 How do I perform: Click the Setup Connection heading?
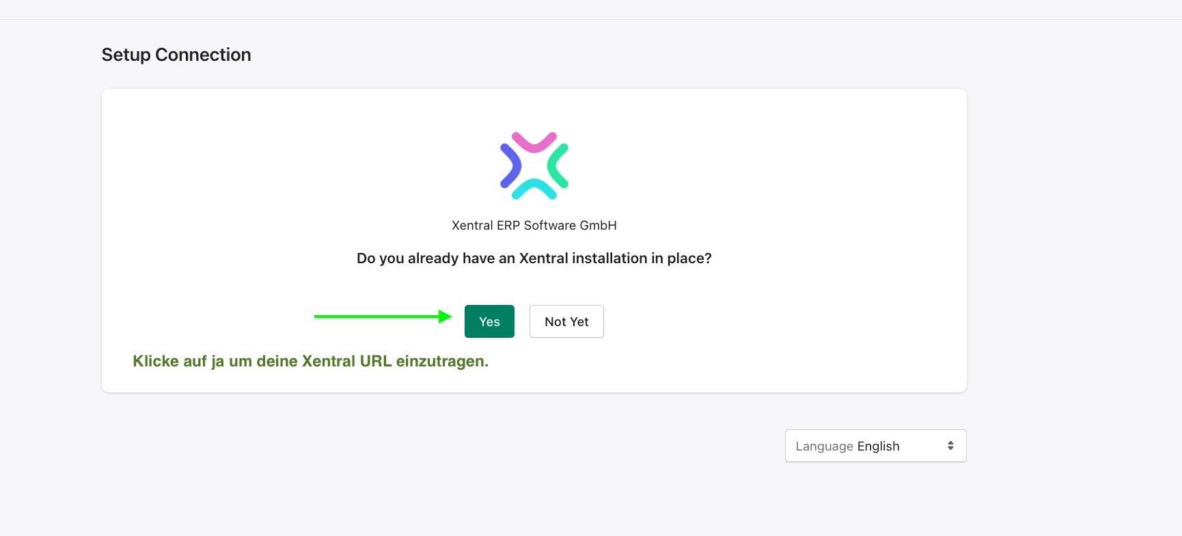[176, 55]
